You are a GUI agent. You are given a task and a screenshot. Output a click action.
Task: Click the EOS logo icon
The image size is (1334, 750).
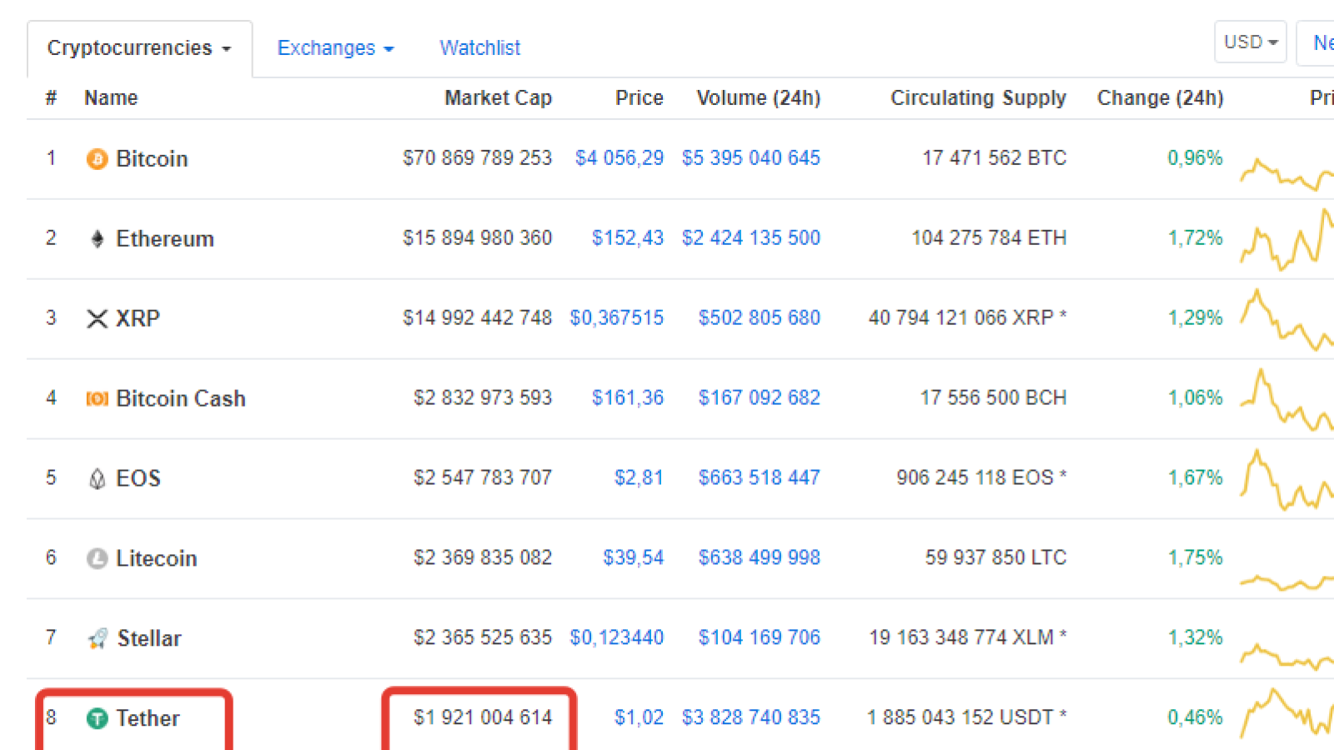(98, 478)
